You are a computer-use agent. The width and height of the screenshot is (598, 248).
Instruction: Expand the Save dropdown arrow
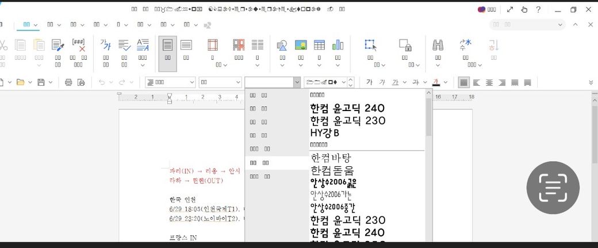51,82
